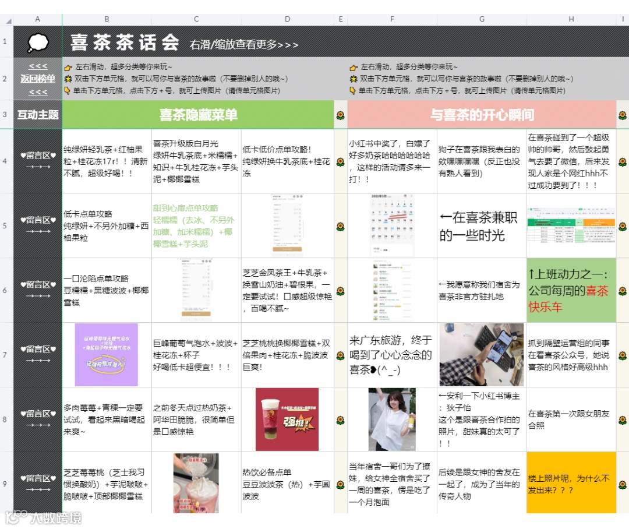629x529 pixels.
Task: Open the pink drink photo in row 9
Action: point(196,483)
